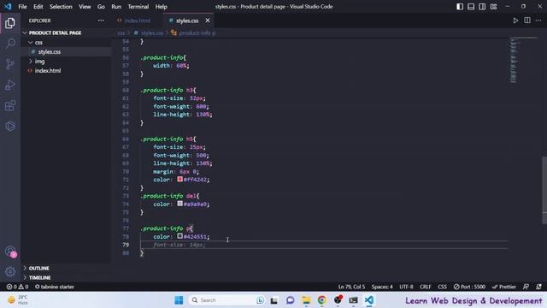The width and height of the screenshot is (547, 308).
Task: Click the Prettier status item
Action: [x=504, y=287]
